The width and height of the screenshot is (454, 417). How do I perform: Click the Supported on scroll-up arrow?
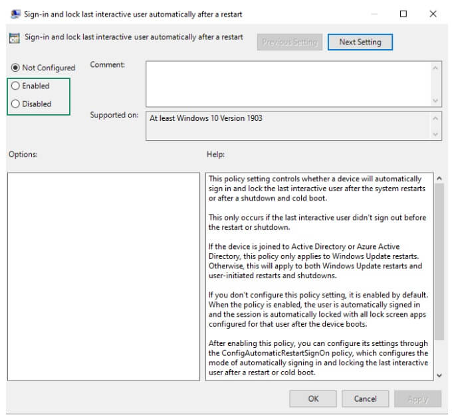coord(435,118)
